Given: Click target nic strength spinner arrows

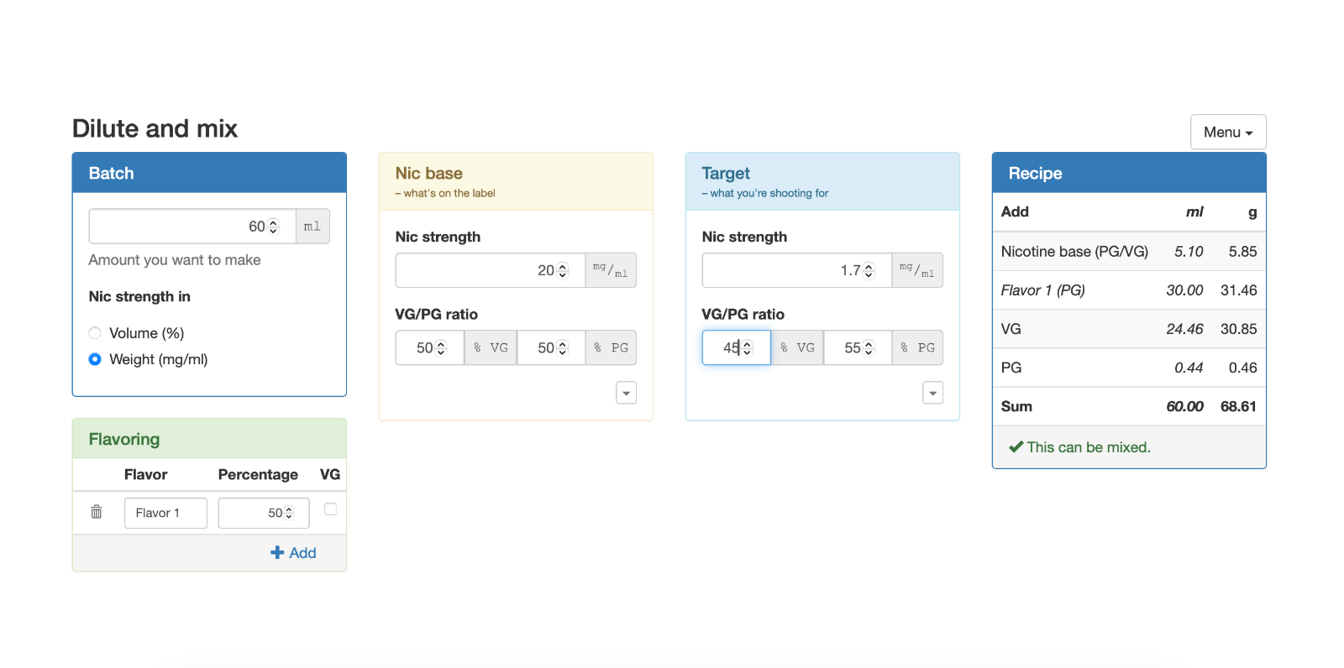Looking at the screenshot, I should click(x=869, y=270).
